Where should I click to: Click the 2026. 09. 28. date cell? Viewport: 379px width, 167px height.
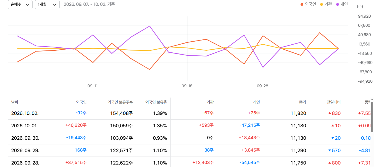[x=25, y=163]
